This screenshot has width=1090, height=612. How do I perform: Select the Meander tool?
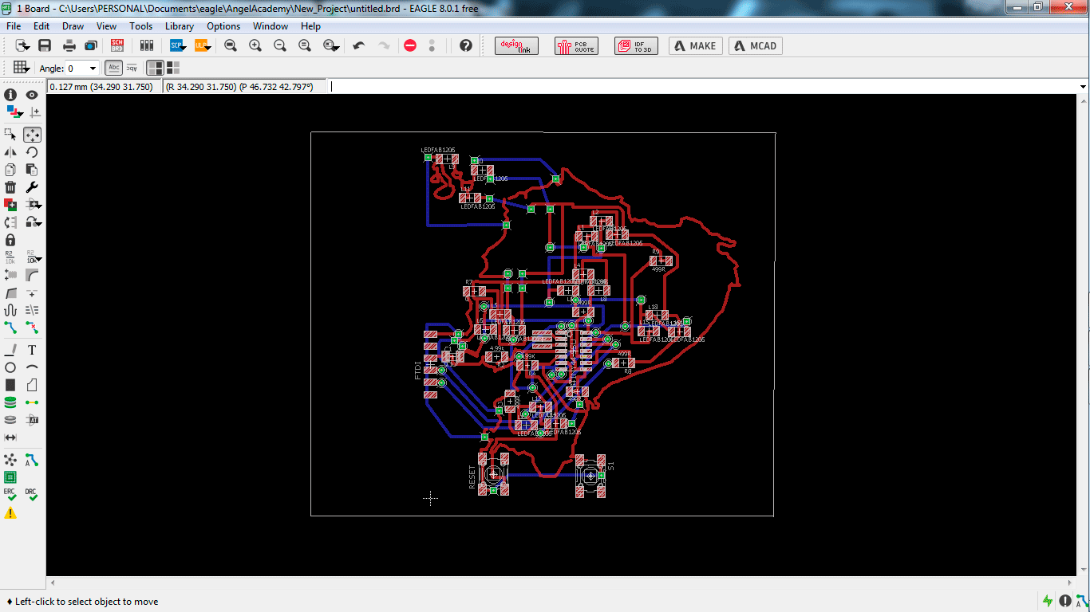click(x=10, y=310)
